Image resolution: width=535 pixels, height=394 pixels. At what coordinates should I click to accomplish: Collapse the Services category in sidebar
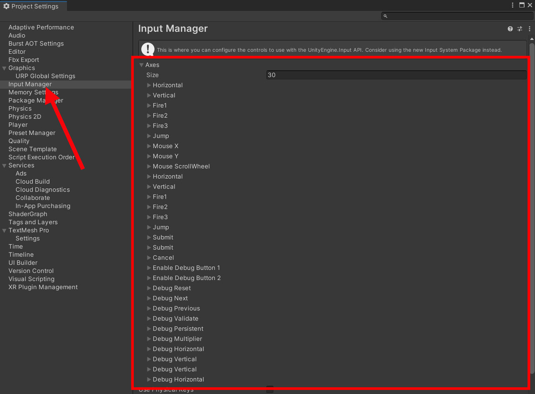pyautogui.click(x=4, y=165)
